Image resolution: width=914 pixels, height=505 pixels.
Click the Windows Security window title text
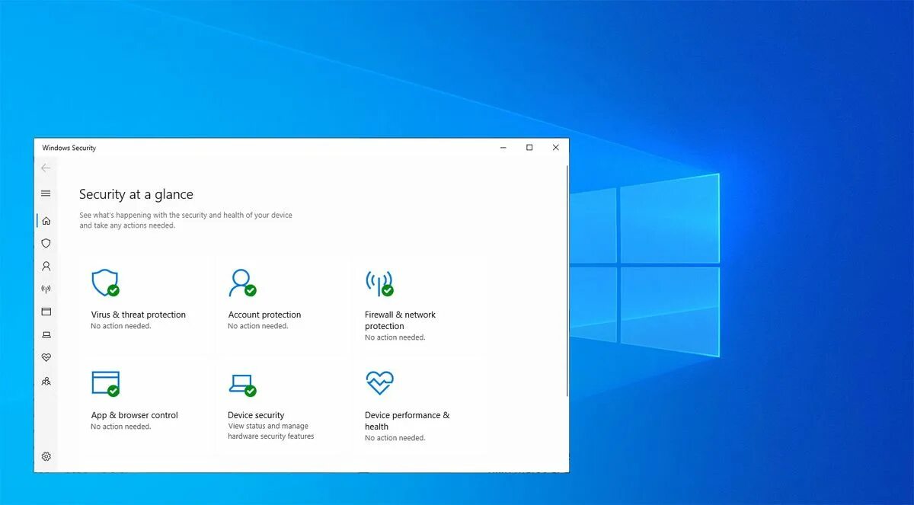coord(69,148)
